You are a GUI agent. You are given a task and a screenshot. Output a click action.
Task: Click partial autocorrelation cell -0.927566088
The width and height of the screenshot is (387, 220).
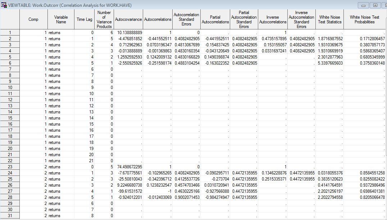pos(215,191)
